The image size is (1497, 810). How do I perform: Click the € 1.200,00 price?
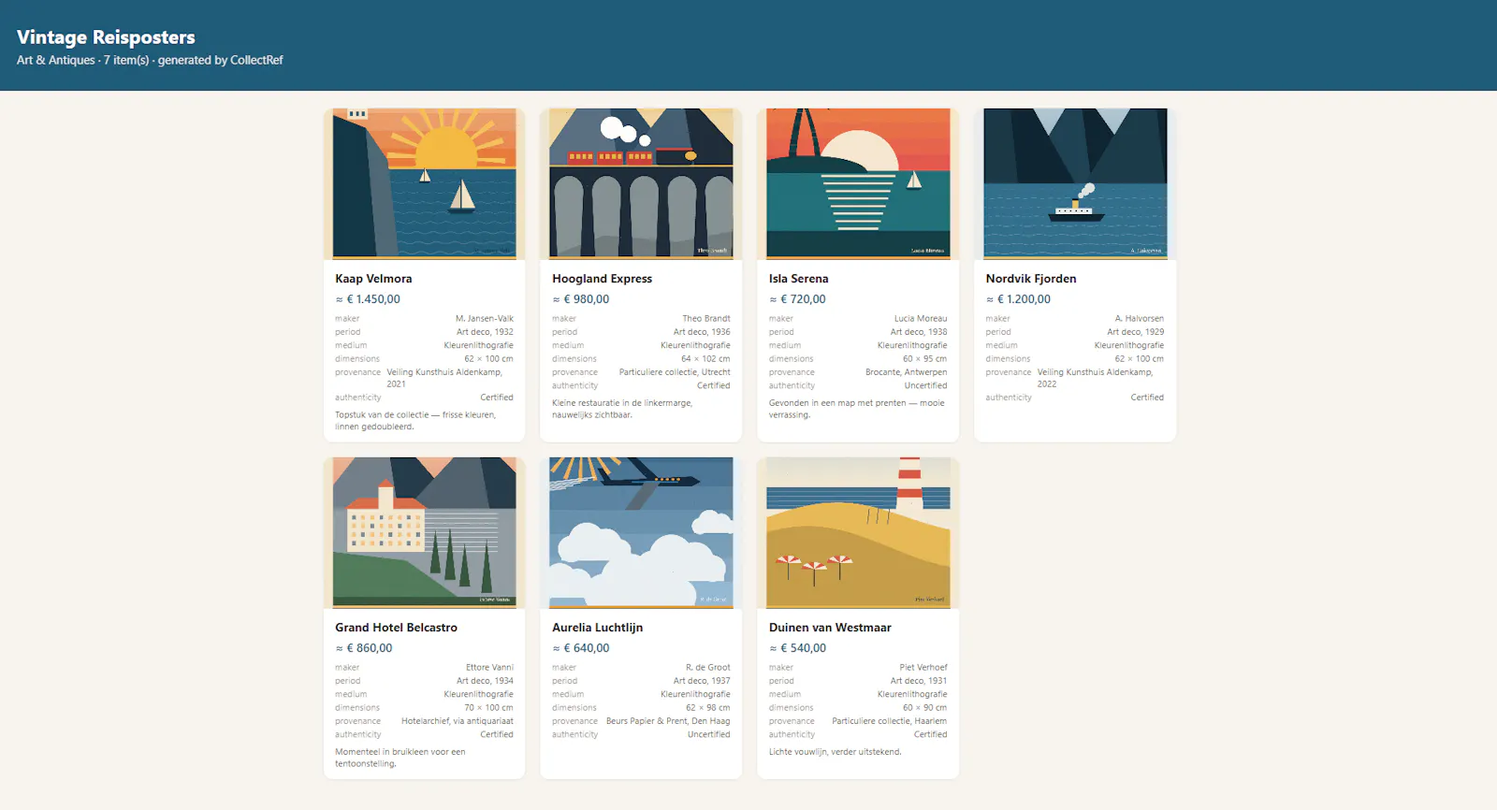tap(1018, 299)
